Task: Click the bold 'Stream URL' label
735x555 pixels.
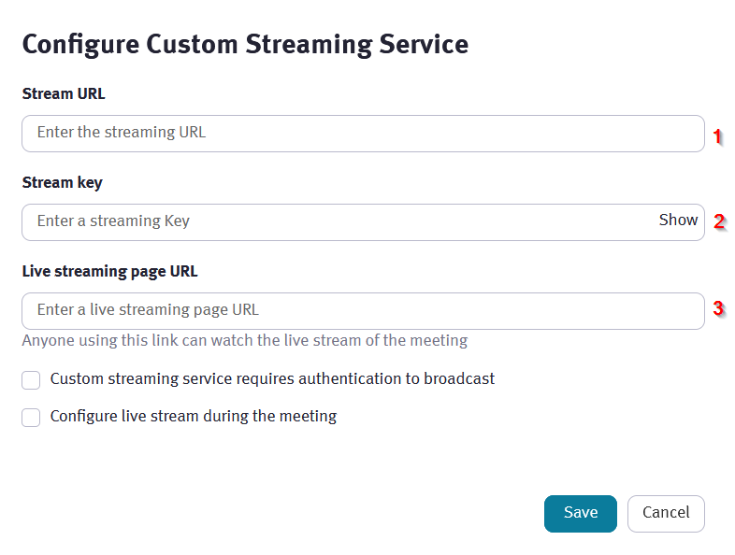Action: coord(64,93)
